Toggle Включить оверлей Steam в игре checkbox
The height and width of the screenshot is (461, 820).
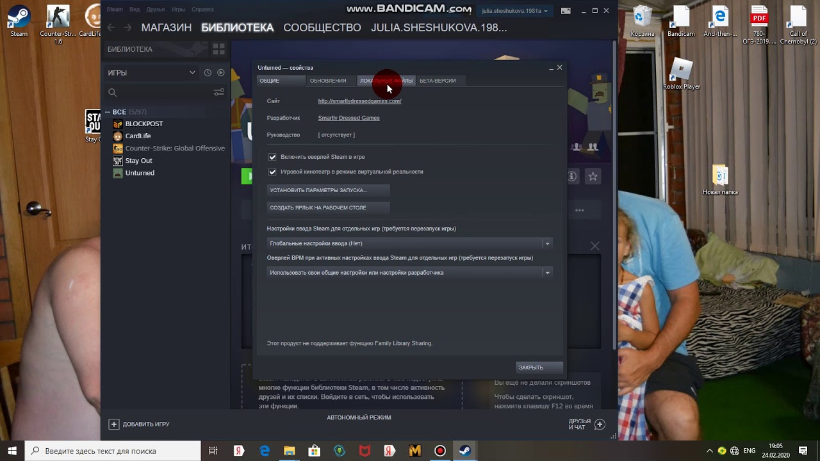coord(272,157)
